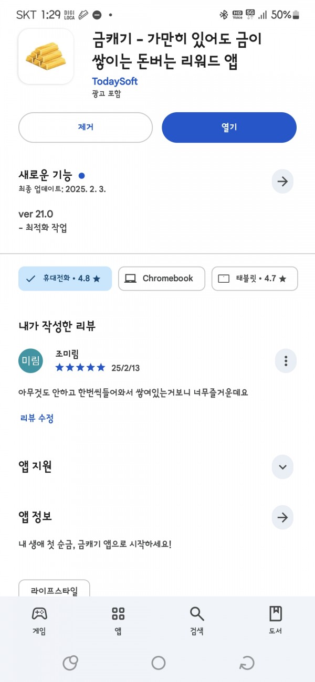Tap the gold bars app icon

pos(46,56)
